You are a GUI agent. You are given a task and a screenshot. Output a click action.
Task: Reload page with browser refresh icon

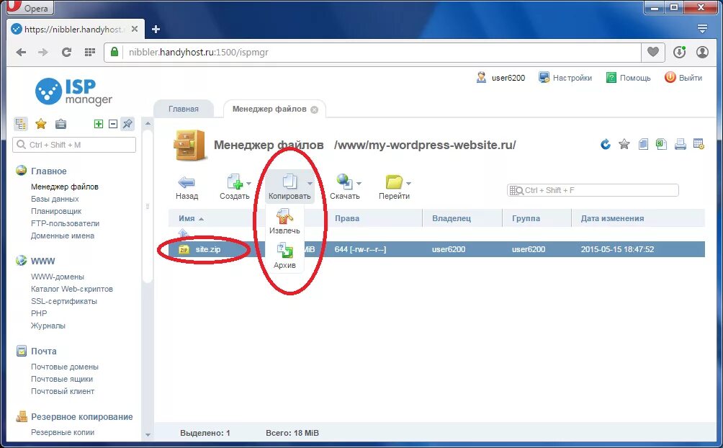66,52
